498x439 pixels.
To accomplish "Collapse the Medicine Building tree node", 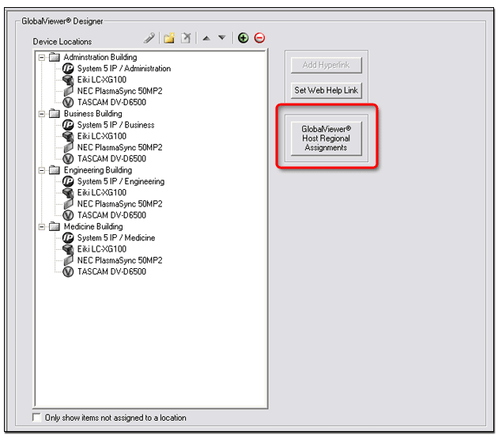I will (x=41, y=227).
